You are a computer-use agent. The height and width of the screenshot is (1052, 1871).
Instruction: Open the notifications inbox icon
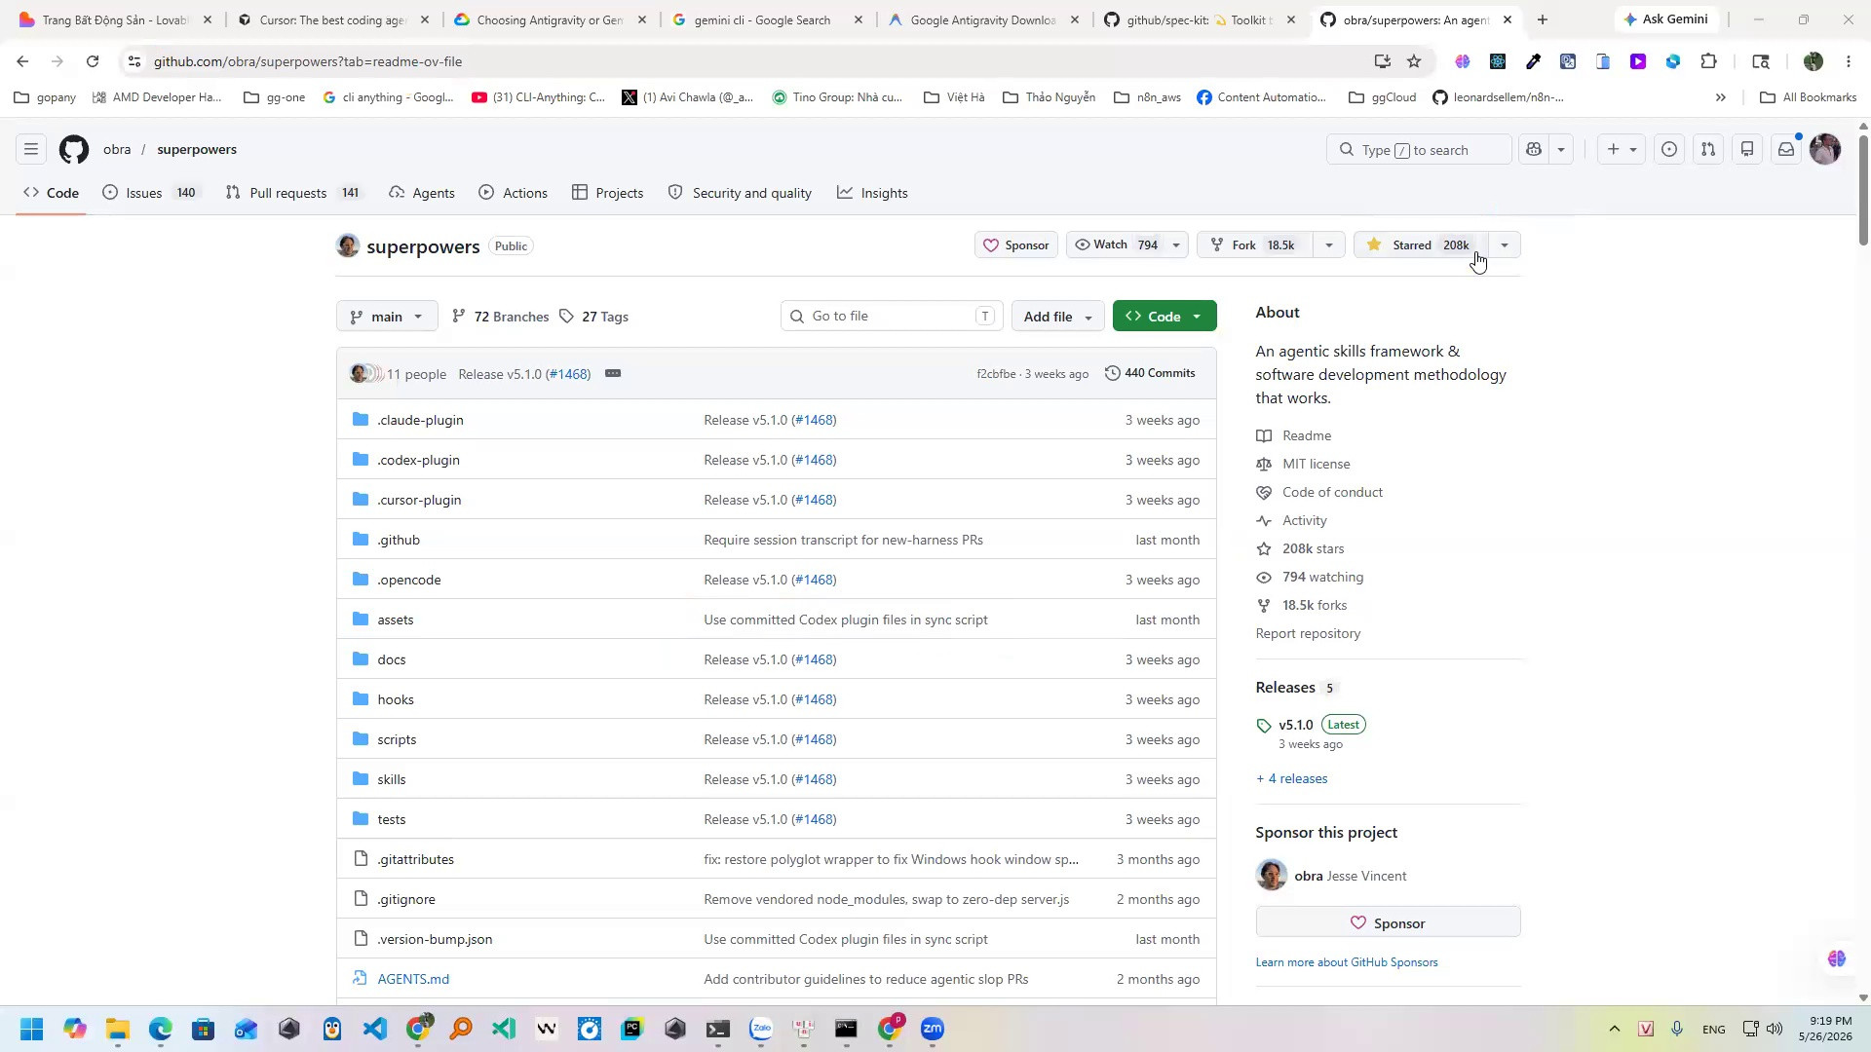tap(1786, 150)
